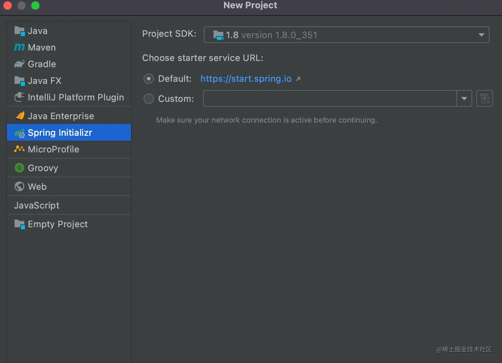
Task: Click the external link arrow beside start.spring.io
Action: (298, 79)
